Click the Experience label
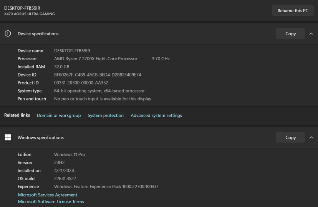 pyautogui.click(x=28, y=187)
